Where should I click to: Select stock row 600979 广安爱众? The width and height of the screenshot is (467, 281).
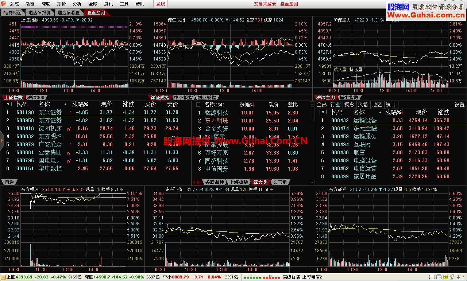(x=96, y=144)
